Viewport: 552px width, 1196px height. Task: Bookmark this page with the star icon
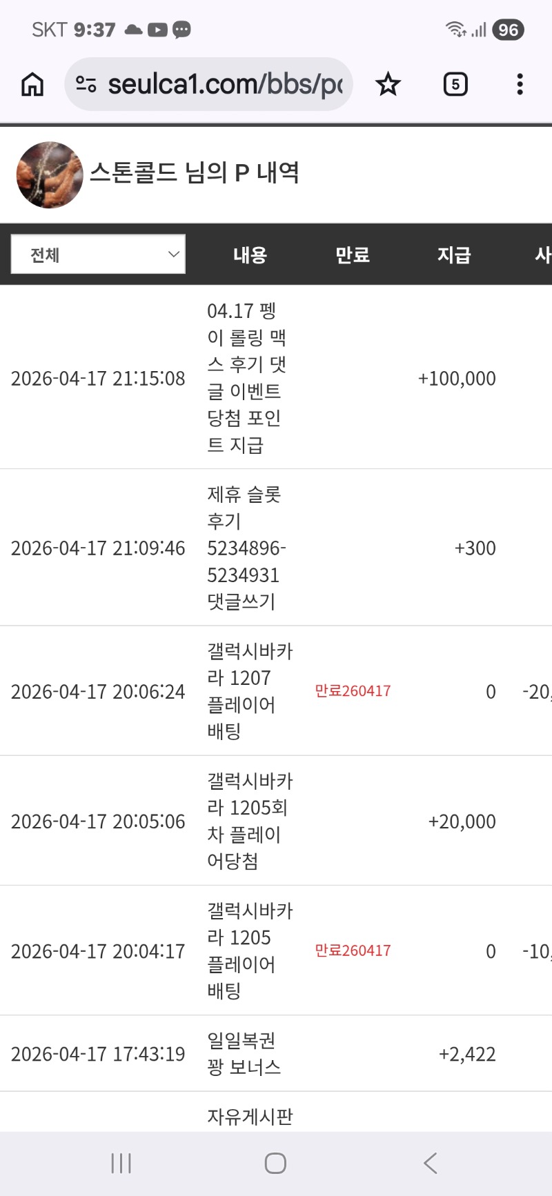[388, 85]
